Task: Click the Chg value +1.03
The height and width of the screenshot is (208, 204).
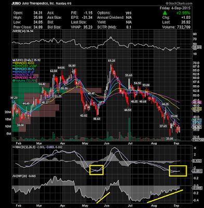Action: point(186,18)
